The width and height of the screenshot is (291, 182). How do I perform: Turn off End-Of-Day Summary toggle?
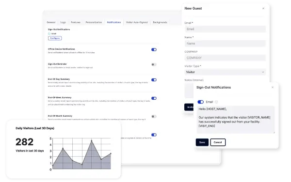click(x=154, y=80)
